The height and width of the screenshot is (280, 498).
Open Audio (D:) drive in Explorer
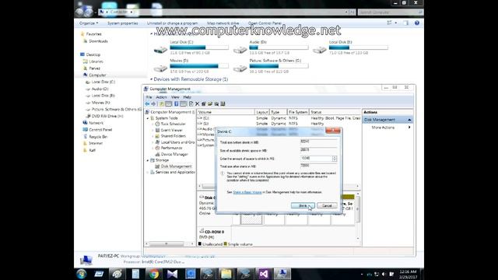(270, 47)
